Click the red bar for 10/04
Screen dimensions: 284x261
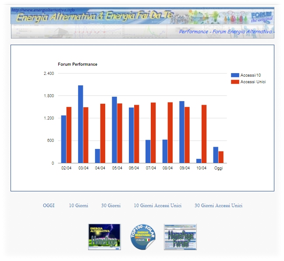pyautogui.click(x=204, y=134)
